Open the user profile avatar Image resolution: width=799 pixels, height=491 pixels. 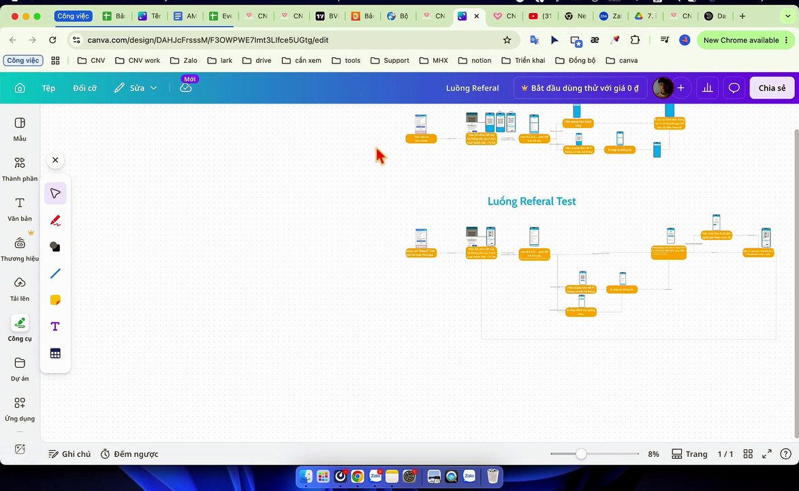pos(663,88)
